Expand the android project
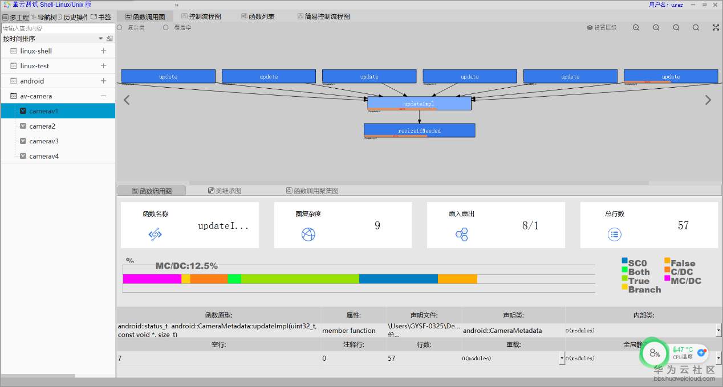This screenshot has width=723, height=387. 103,81
